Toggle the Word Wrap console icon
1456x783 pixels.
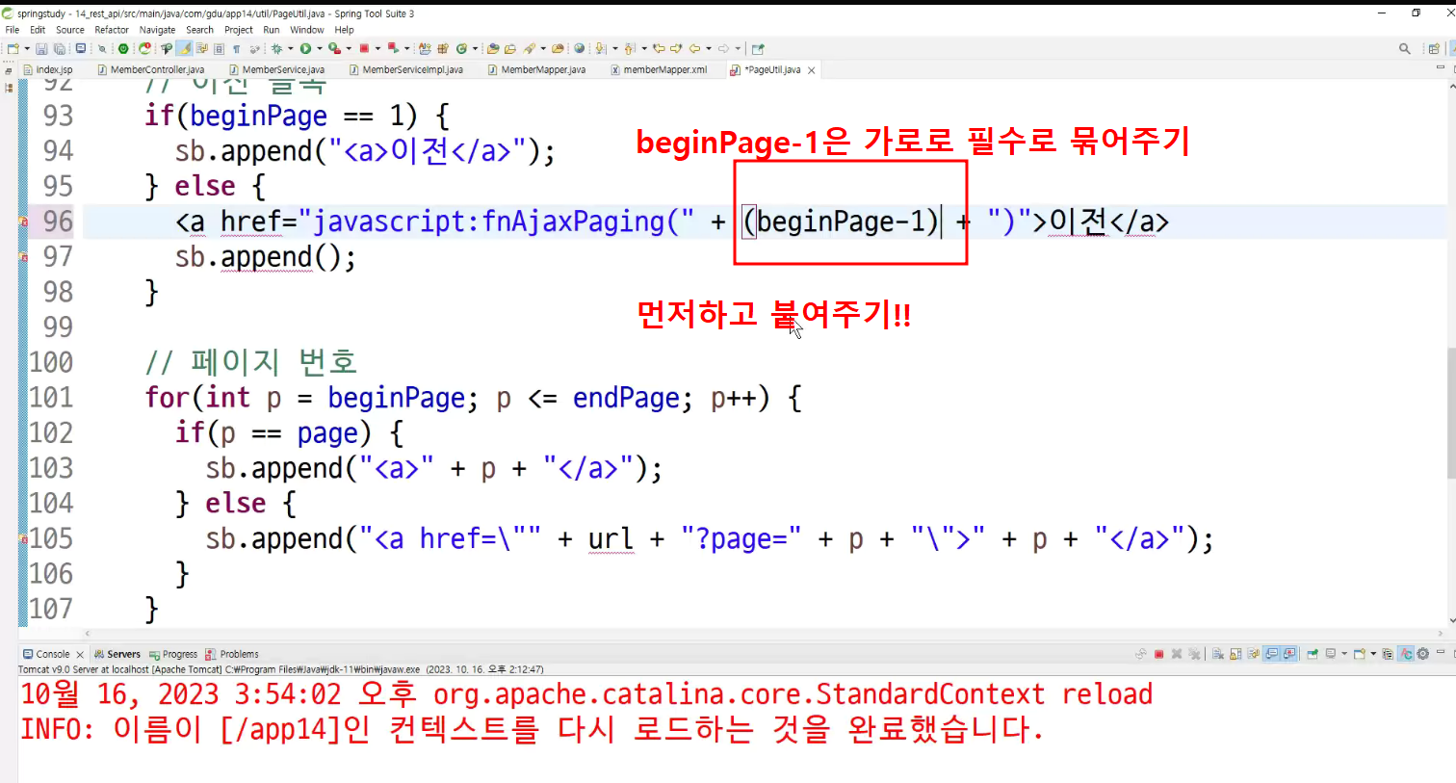tap(1253, 654)
